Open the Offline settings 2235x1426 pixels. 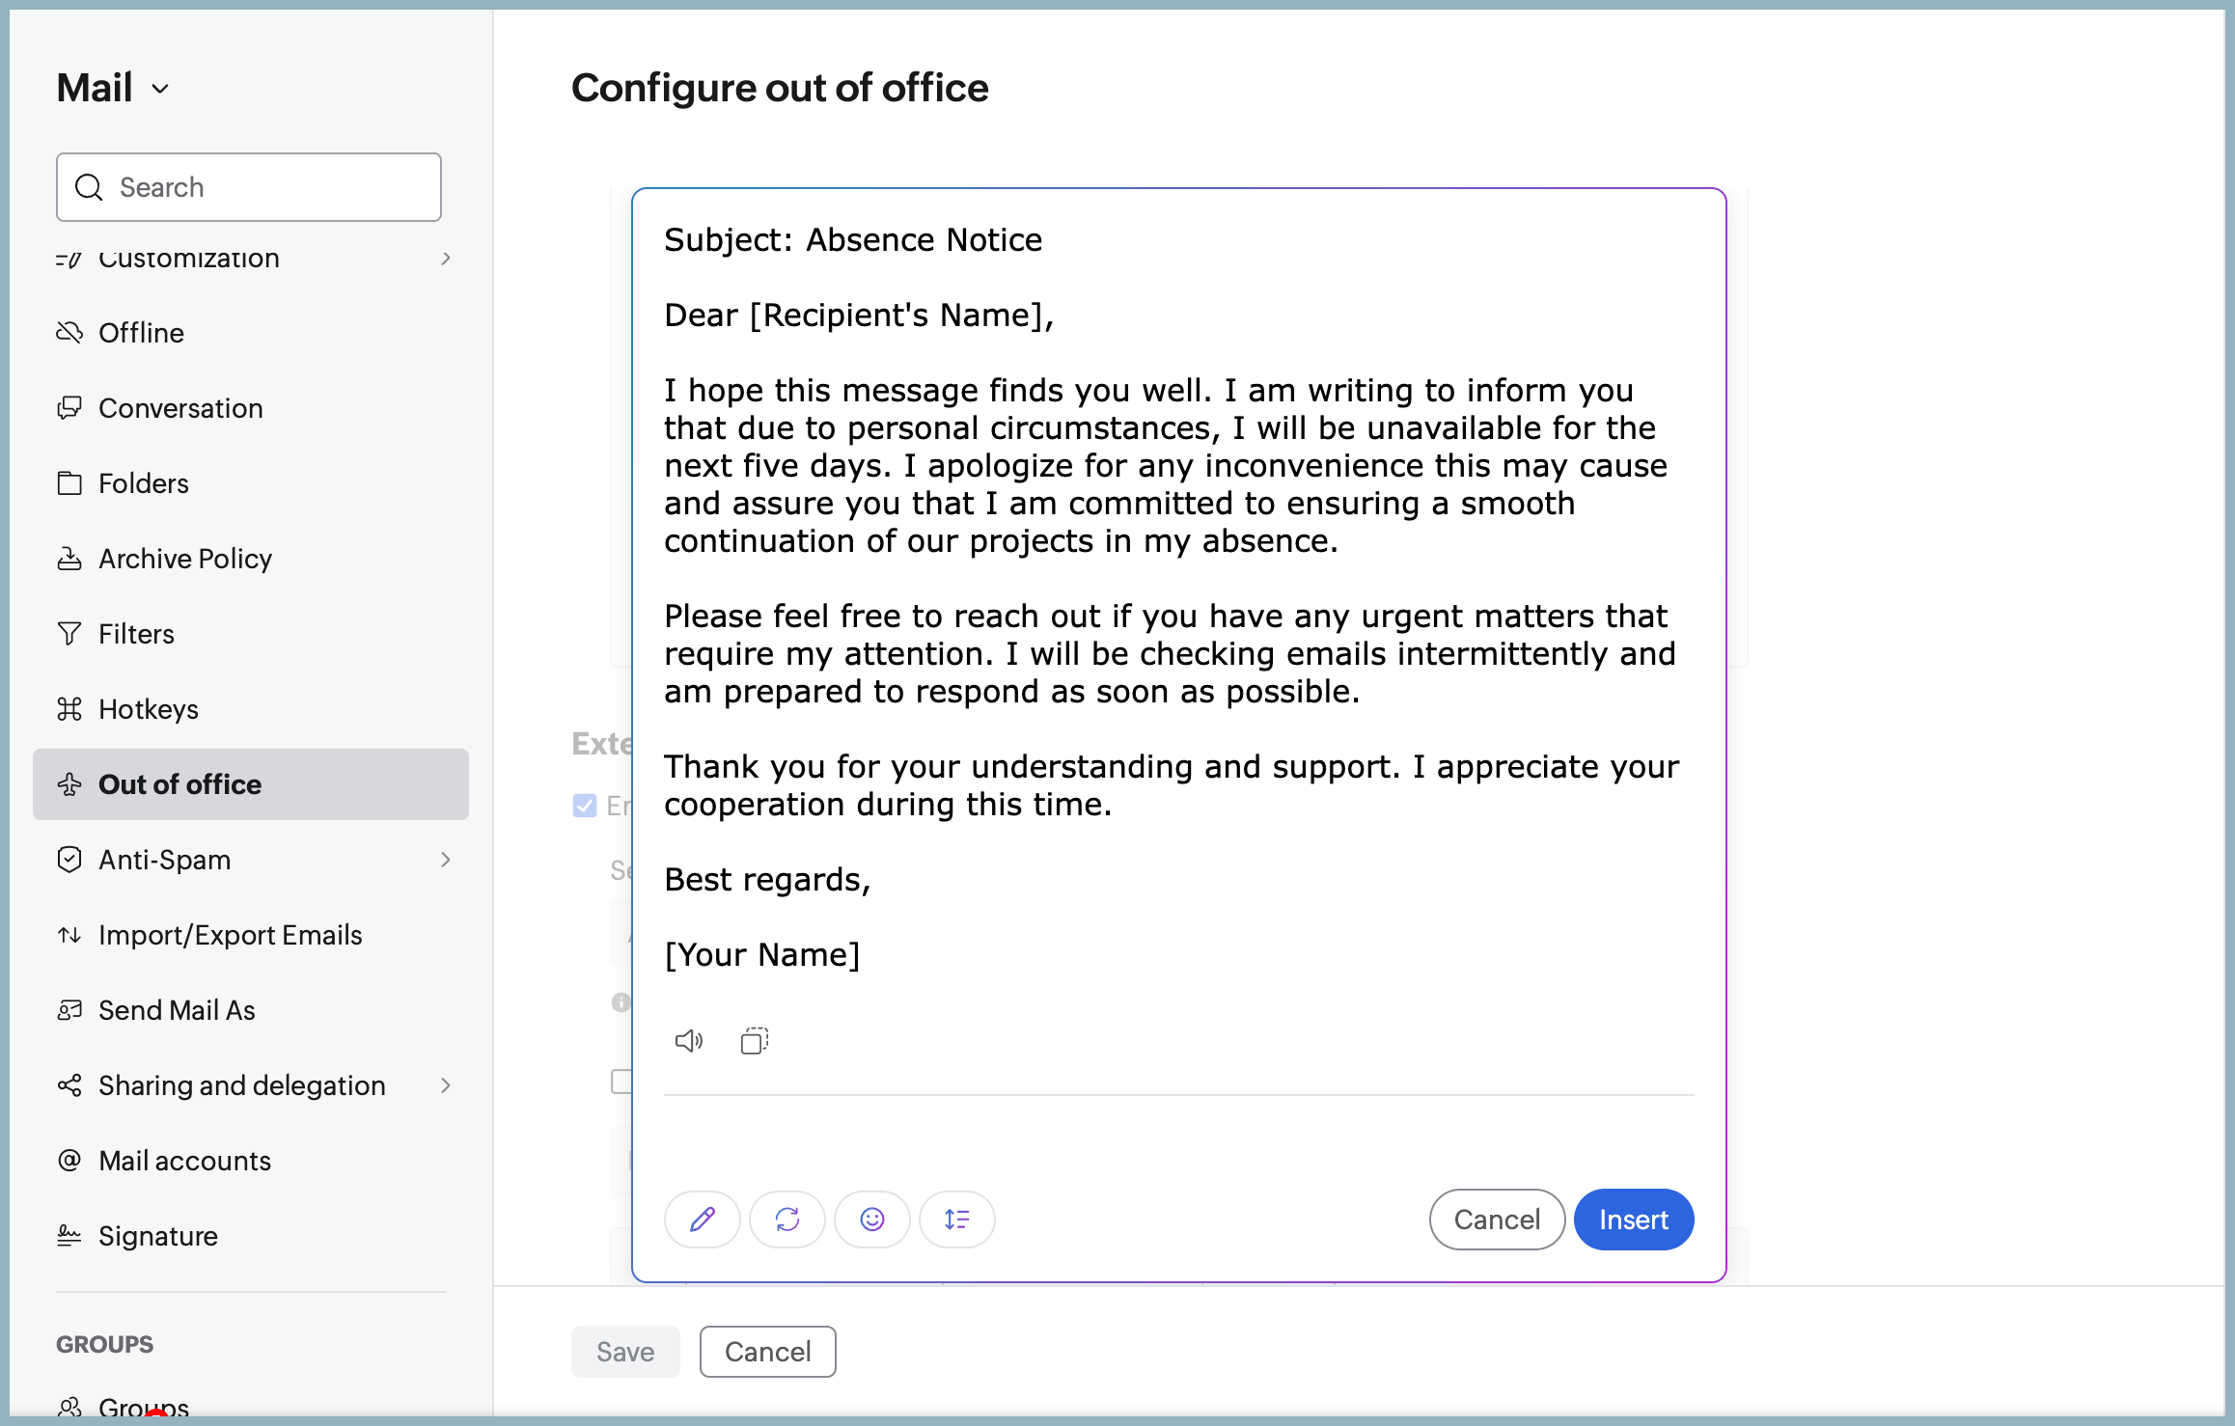click(x=251, y=333)
